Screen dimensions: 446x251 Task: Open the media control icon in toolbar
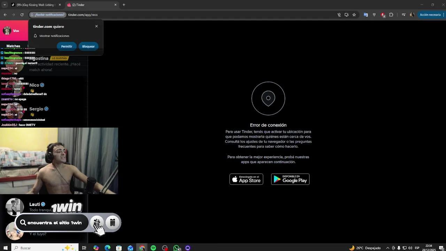[x=403, y=15]
